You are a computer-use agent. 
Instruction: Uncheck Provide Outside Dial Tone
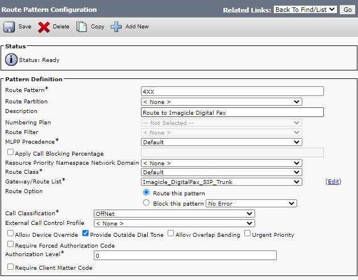click(x=85, y=234)
